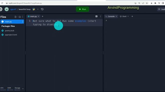Add a new tab to the console pane
Viewport: 165px width, 92px height.
(132, 16)
